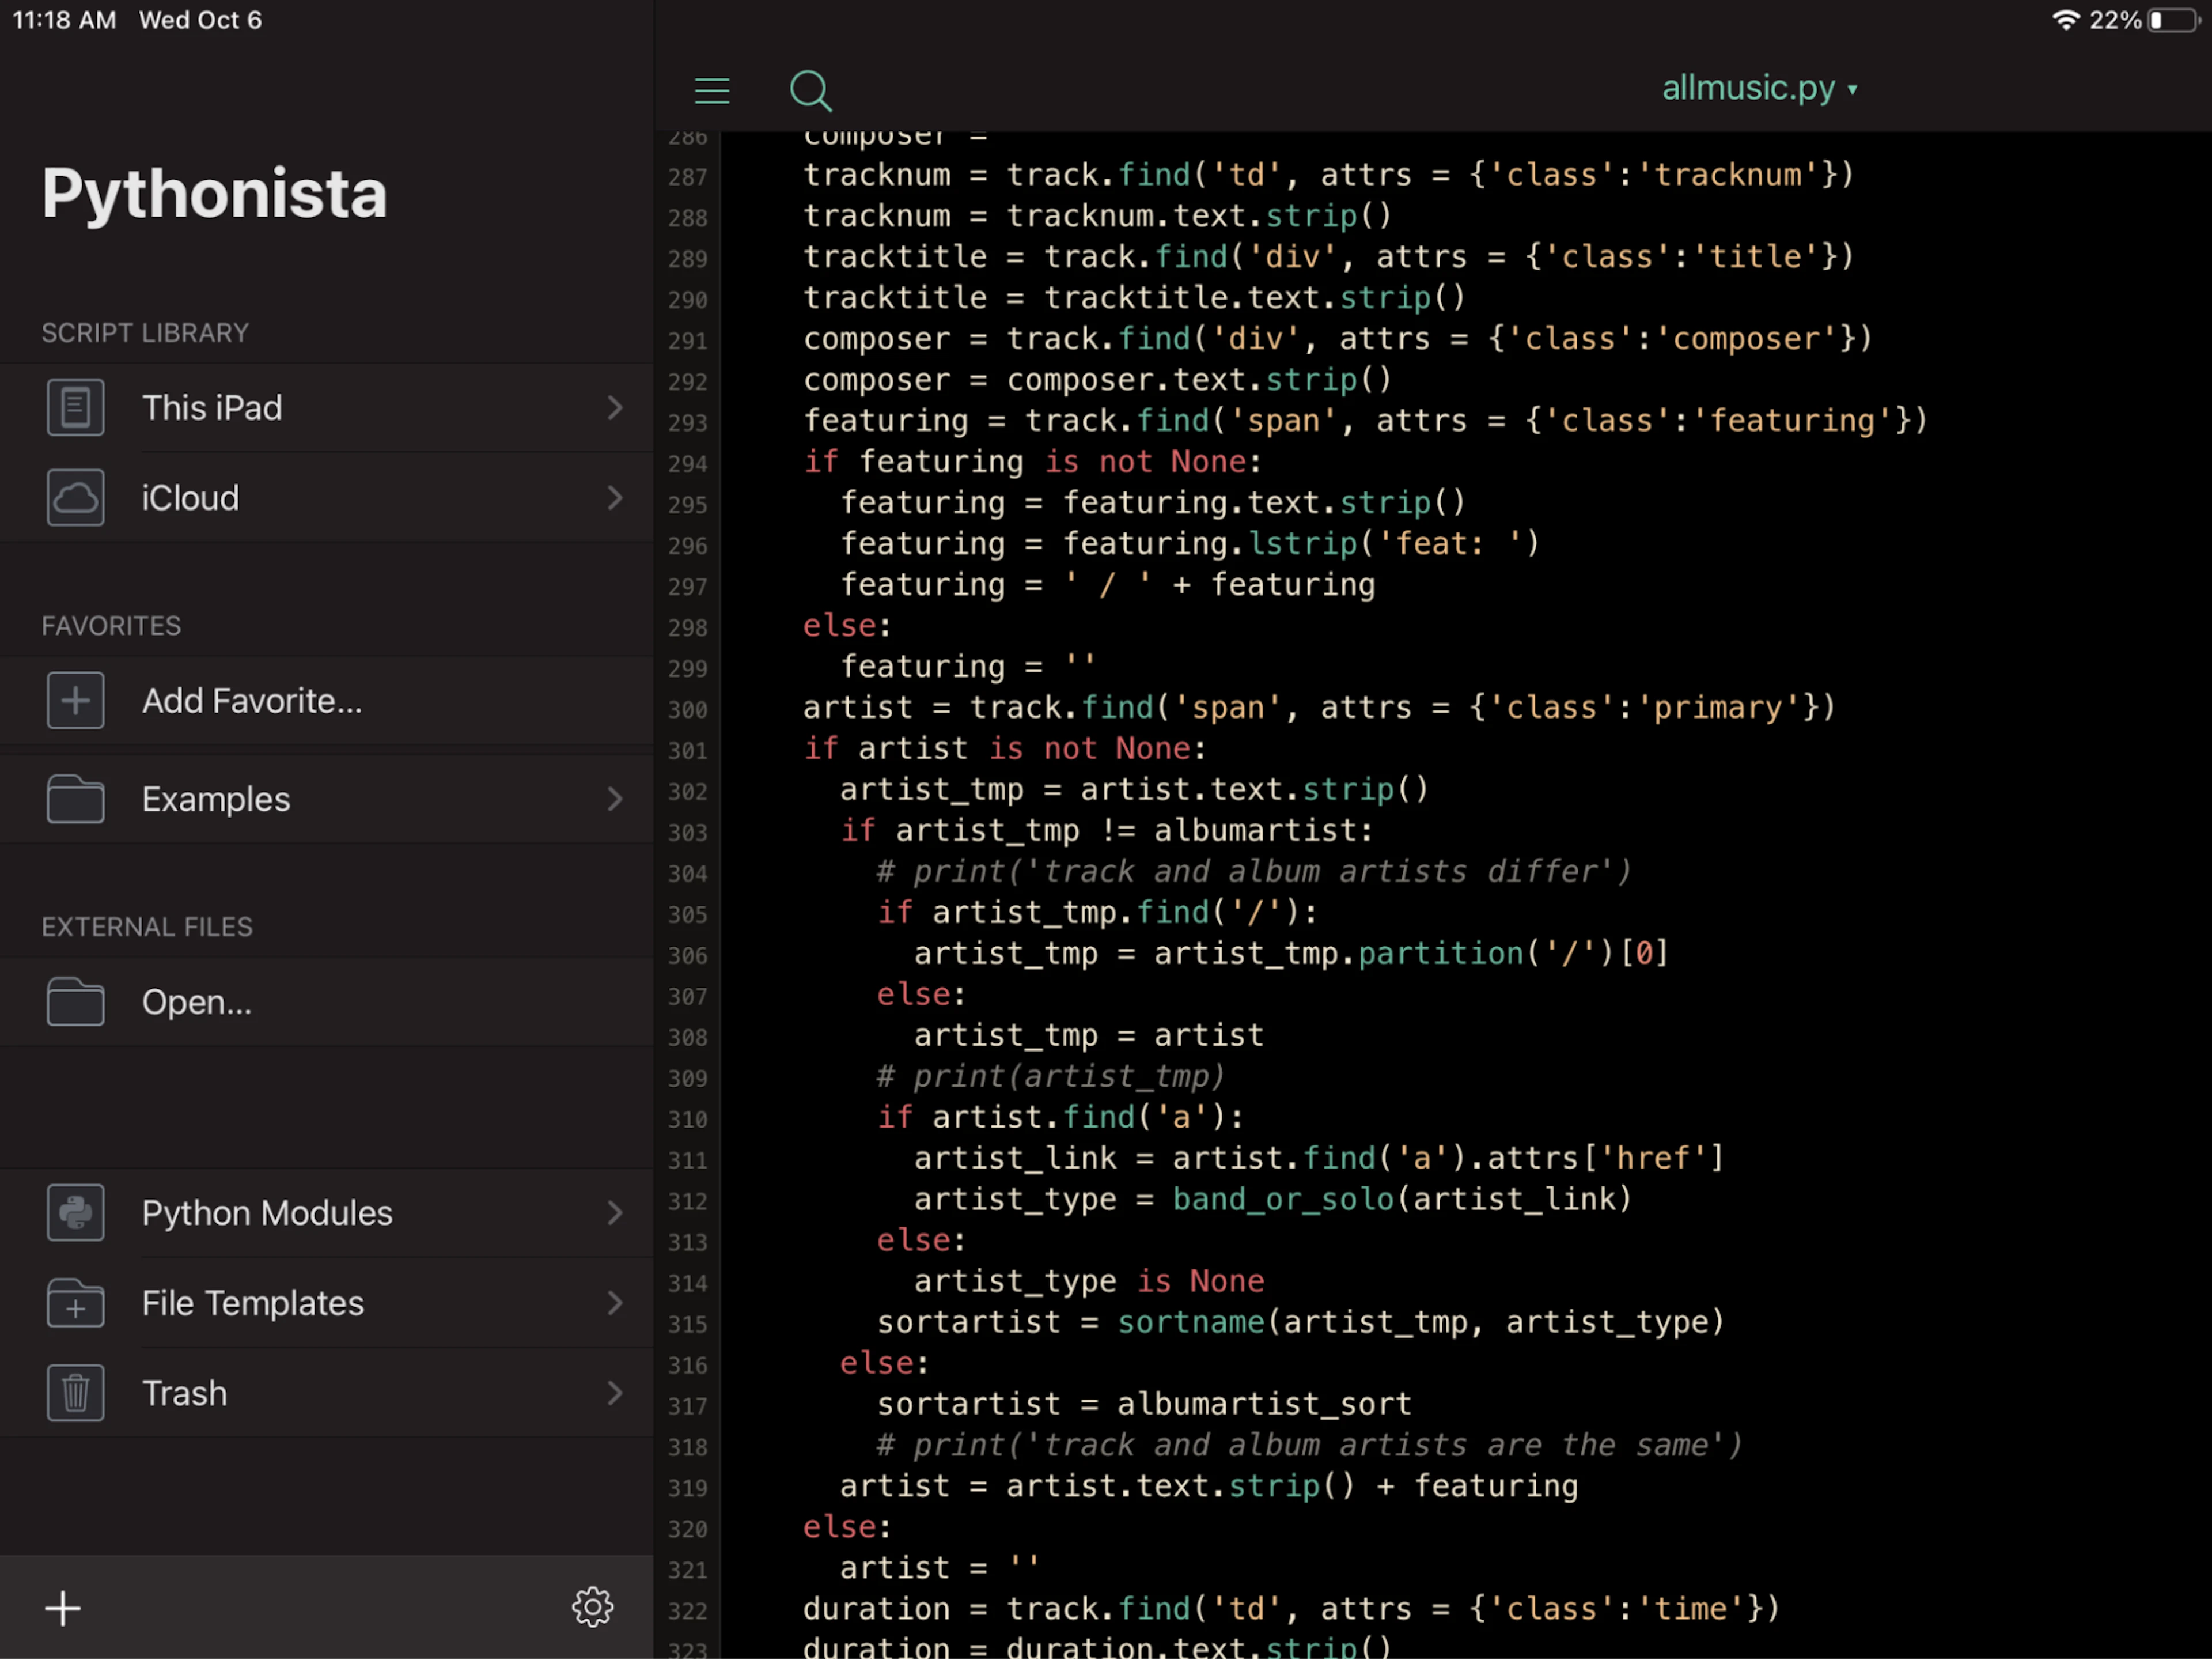The height and width of the screenshot is (1660, 2212).
Task: Open File Templates list
Action: coord(327,1303)
